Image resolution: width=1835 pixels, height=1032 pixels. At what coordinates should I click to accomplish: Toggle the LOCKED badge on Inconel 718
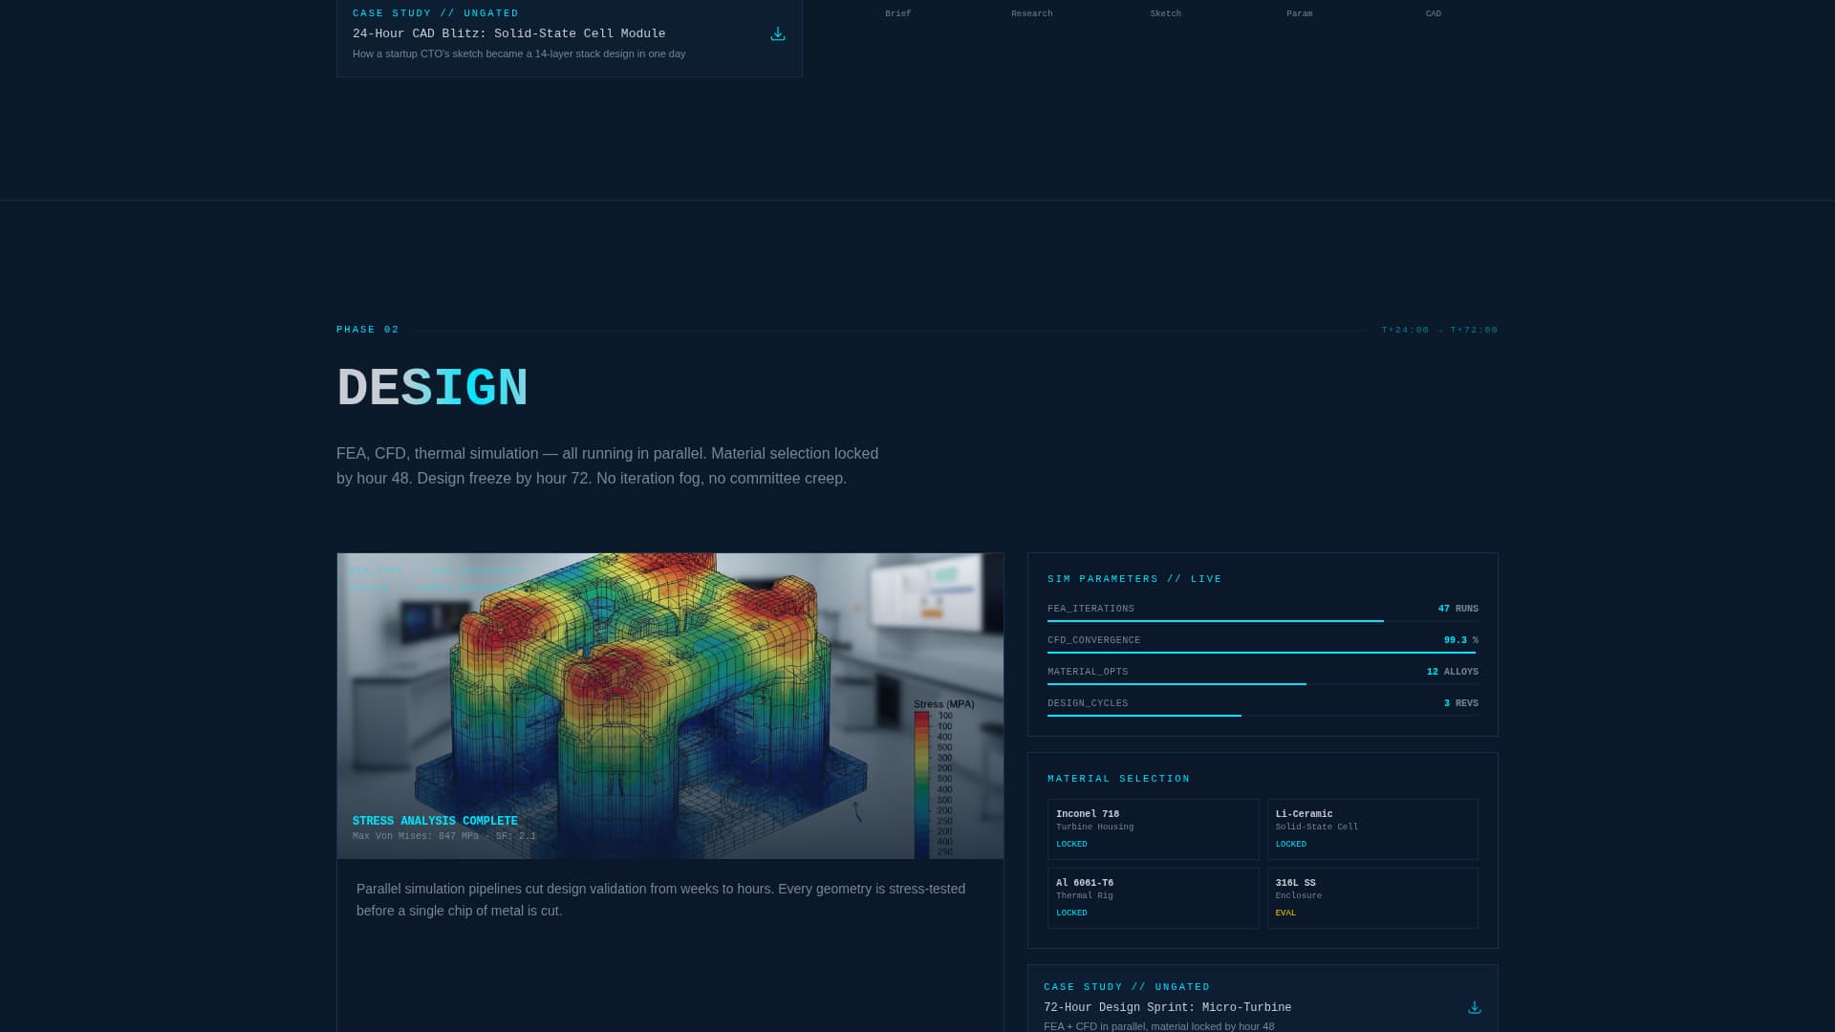click(x=1070, y=844)
